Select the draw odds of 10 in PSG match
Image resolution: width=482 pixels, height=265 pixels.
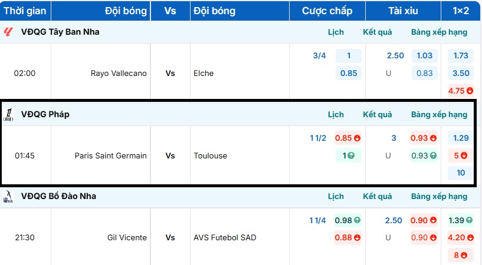click(x=461, y=173)
